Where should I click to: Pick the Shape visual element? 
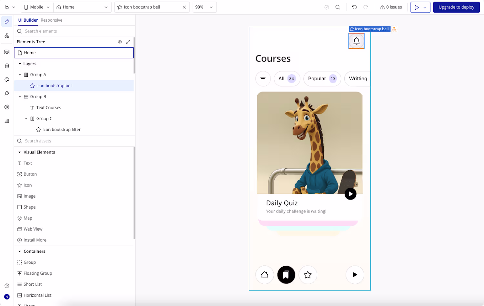click(x=26, y=207)
